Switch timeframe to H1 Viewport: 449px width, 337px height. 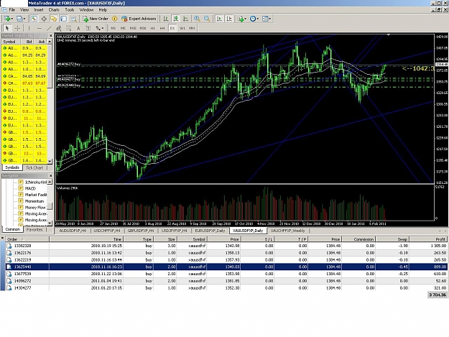(152, 28)
